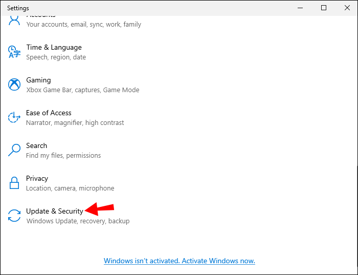The height and width of the screenshot is (275, 358).
Task: Click the Privacy lock icon
Action: pyautogui.click(x=14, y=183)
